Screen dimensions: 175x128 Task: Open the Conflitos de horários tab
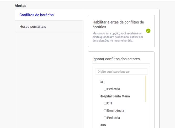pyautogui.click(x=36, y=15)
